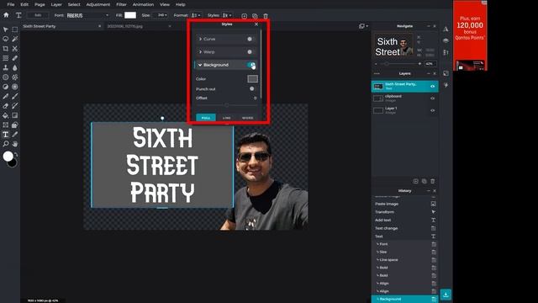Screen dimensions: 538x303
Task: Open the Styles dropdown
Action: [x=227, y=15]
